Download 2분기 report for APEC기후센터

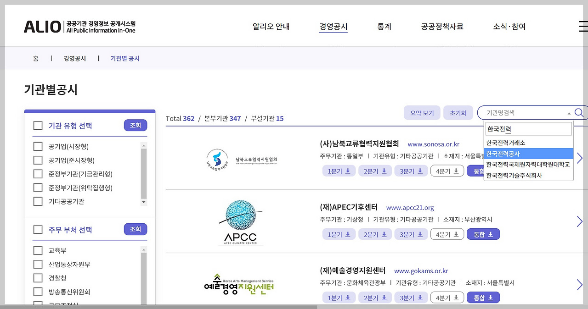(375, 234)
